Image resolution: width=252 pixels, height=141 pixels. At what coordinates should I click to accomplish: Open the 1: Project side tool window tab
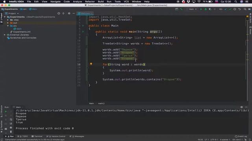[x=2, y=18]
